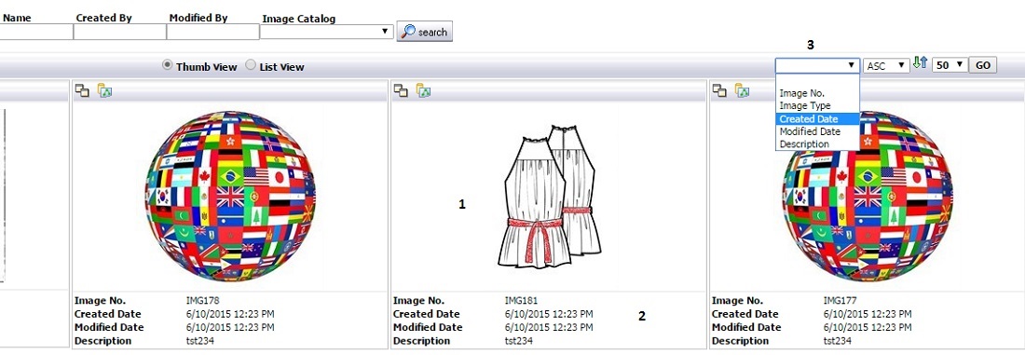
Task: Select the Thumb View radio button
Action: (x=168, y=65)
